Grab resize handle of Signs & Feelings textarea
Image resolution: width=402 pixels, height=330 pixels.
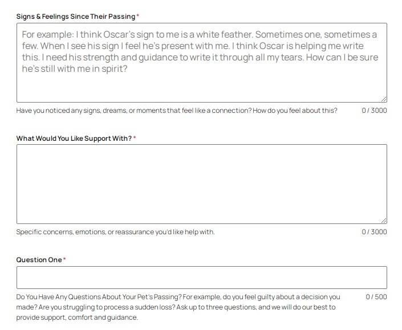point(384,99)
